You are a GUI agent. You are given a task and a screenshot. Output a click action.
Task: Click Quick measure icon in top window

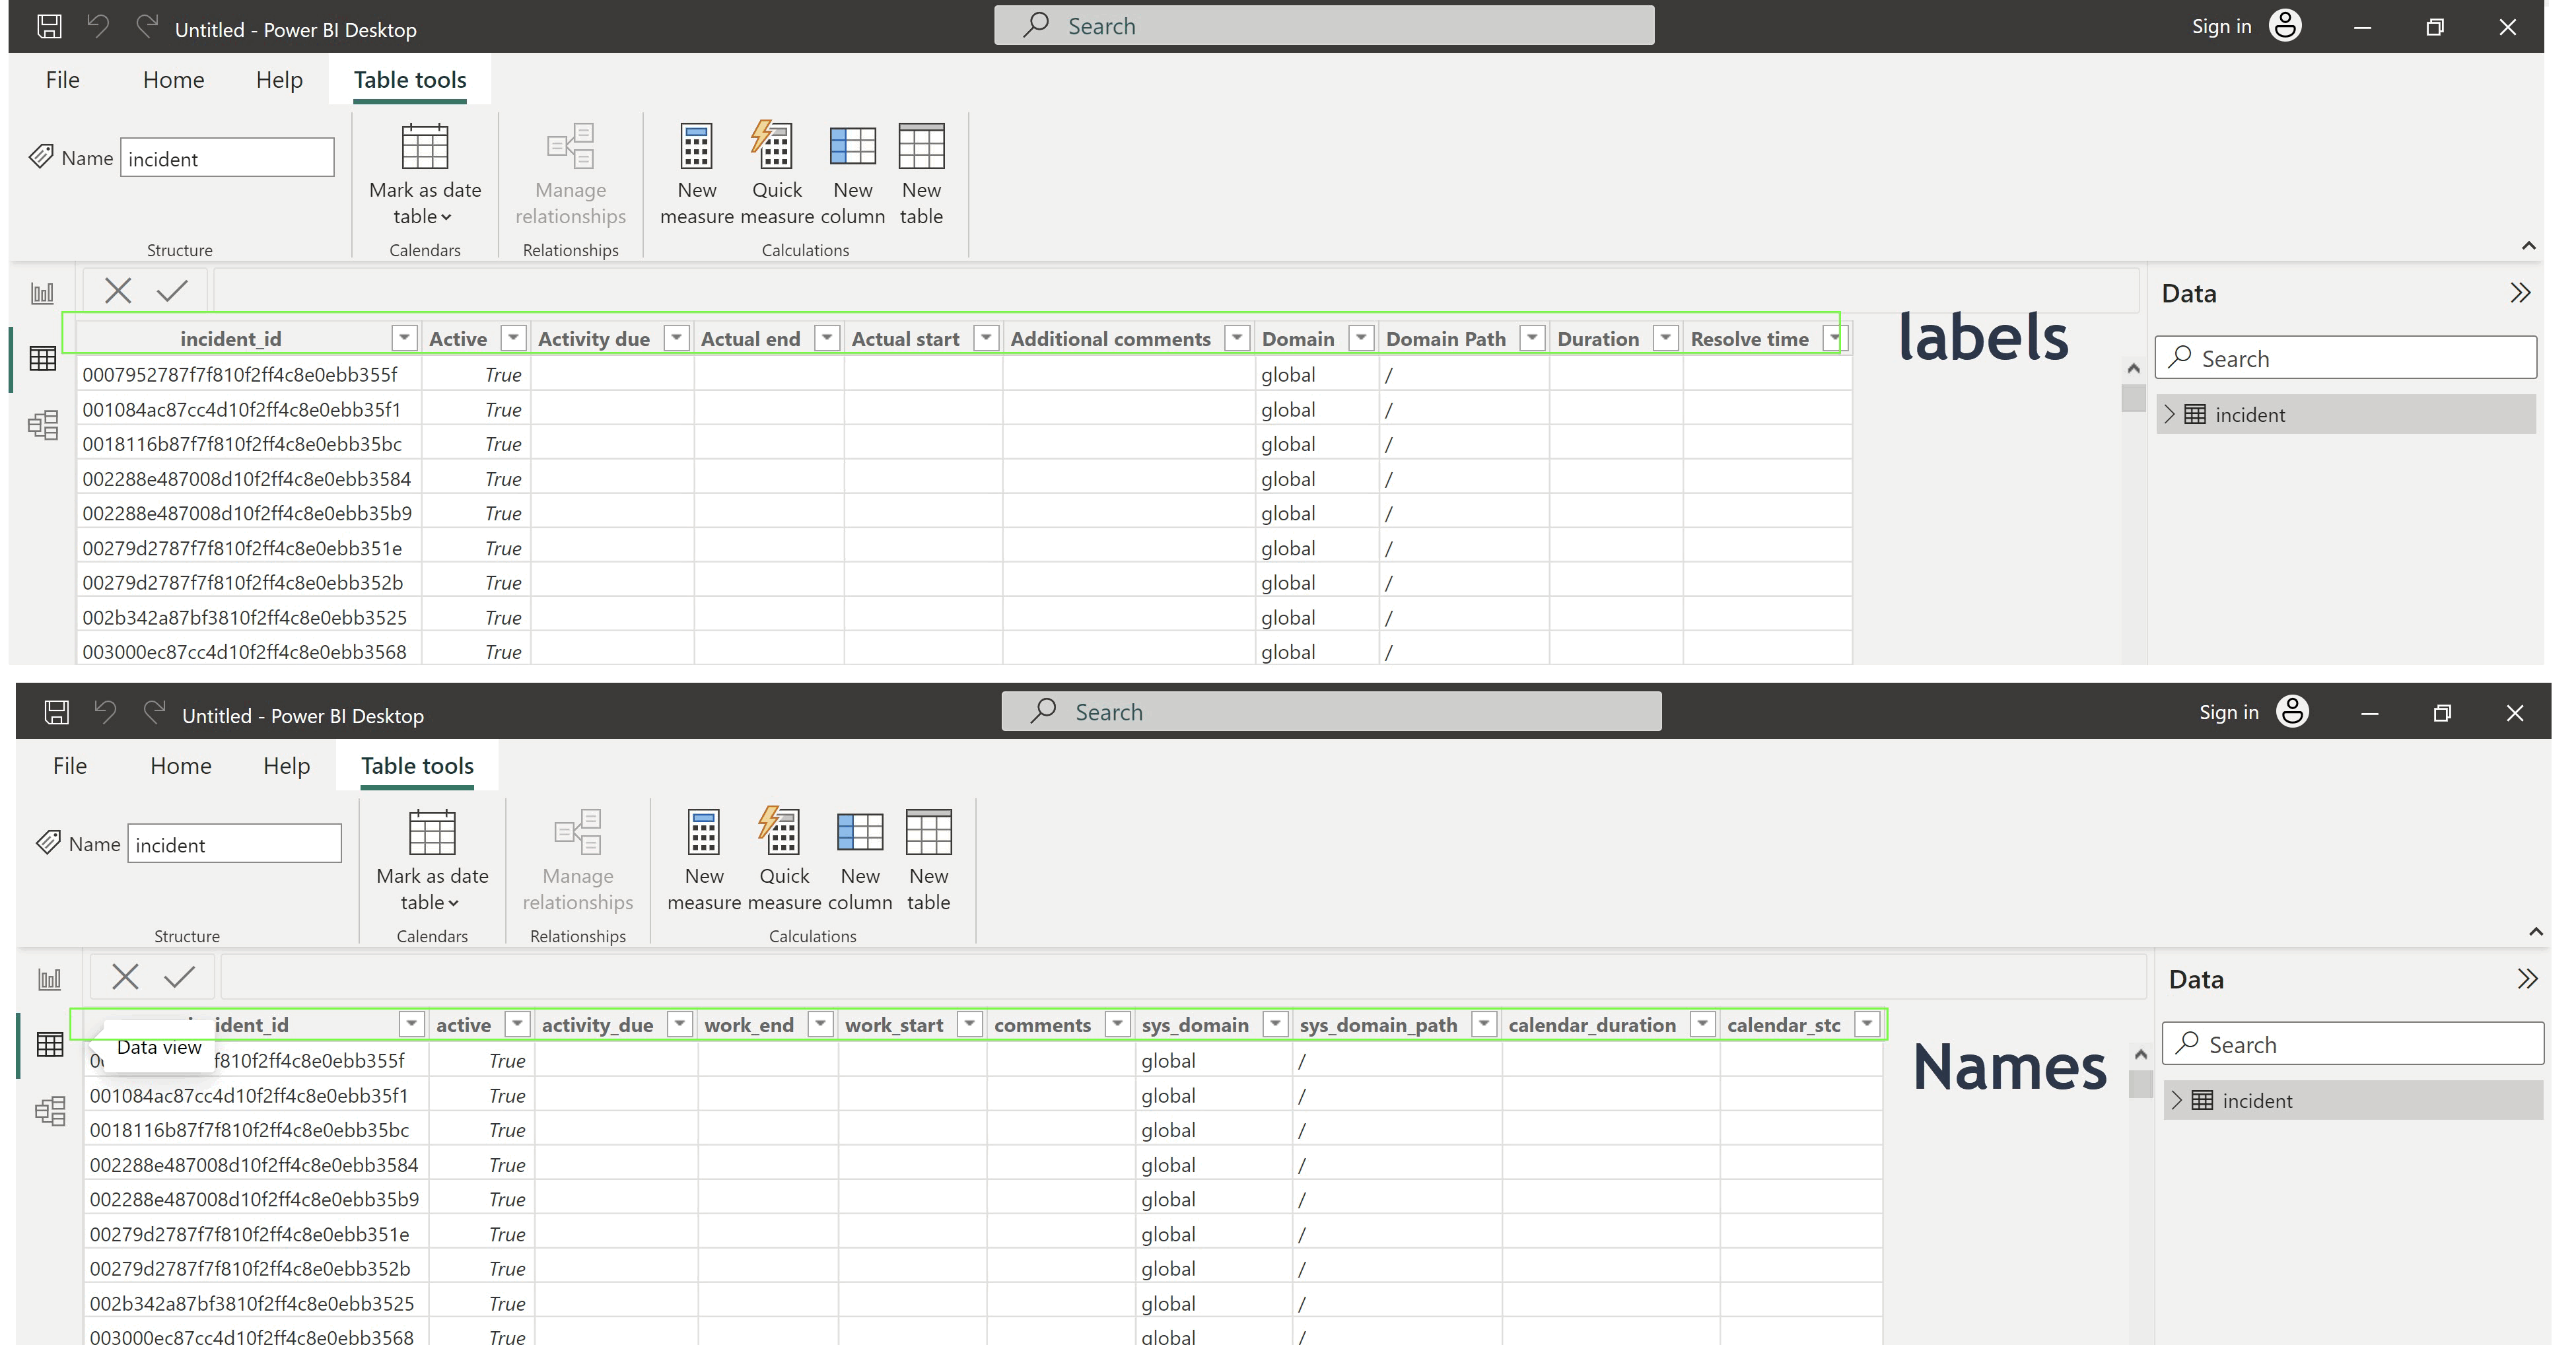coord(774,147)
